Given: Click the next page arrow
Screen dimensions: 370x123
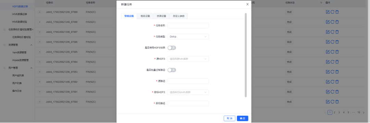Looking at the screenshot, I should 363,112.
